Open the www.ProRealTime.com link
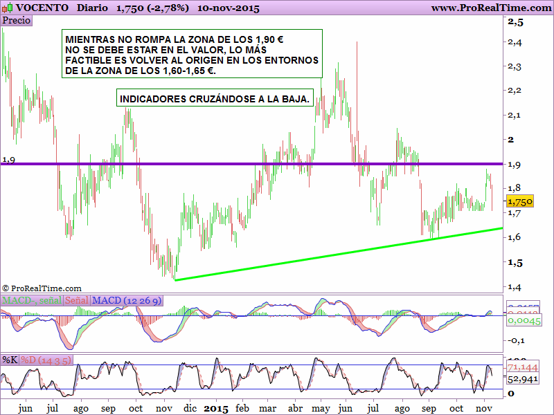The height and width of the screenshot is (415, 554). 491,8
